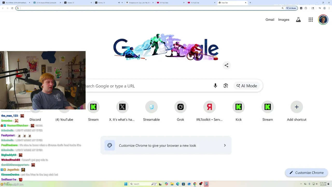Switch to the first Home / X tab

(78, 3)
